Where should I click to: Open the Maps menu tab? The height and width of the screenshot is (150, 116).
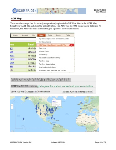tap(41, 35)
